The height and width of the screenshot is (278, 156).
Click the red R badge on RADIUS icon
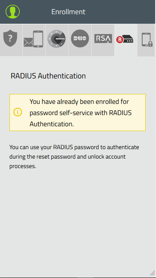coord(120,40)
